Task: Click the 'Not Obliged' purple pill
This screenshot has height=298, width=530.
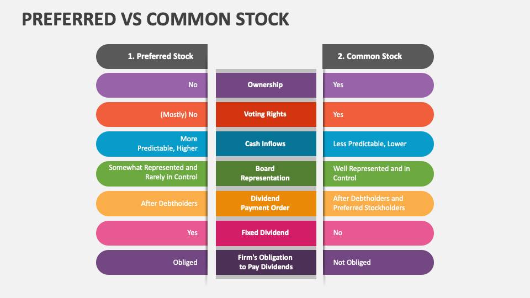Action: click(378, 263)
